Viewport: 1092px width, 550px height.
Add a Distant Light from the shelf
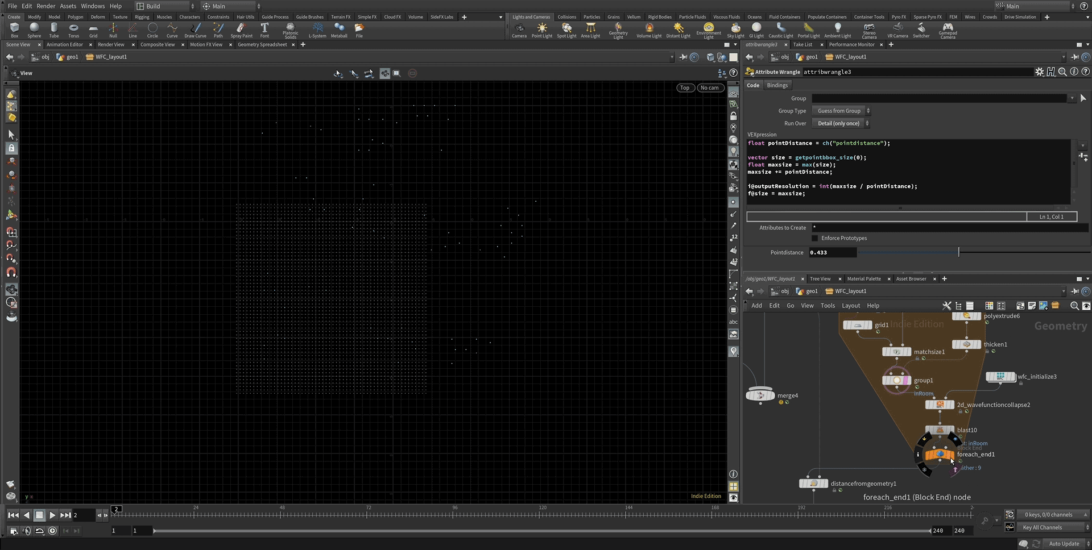tap(678, 30)
